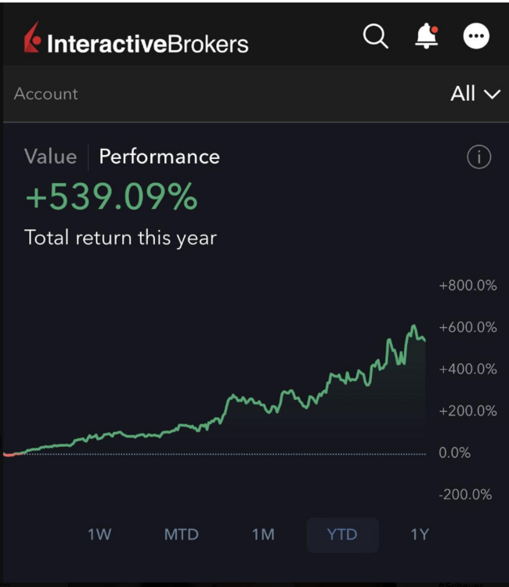
Task: Click the red start of the line
Action: coord(13,455)
